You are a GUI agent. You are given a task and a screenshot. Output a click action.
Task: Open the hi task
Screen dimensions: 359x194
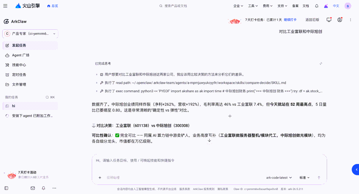pyautogui.click(x=30, y=106)
